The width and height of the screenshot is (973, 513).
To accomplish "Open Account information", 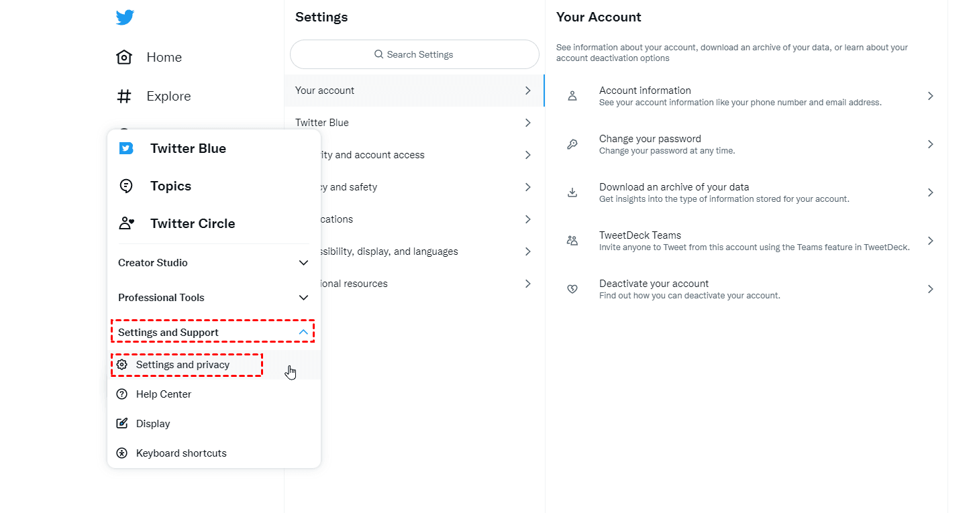I will (x=745, y=96).
